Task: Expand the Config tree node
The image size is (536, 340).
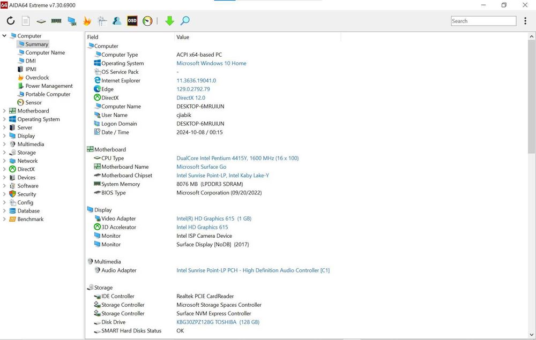Action: click(x=4, y=203)
